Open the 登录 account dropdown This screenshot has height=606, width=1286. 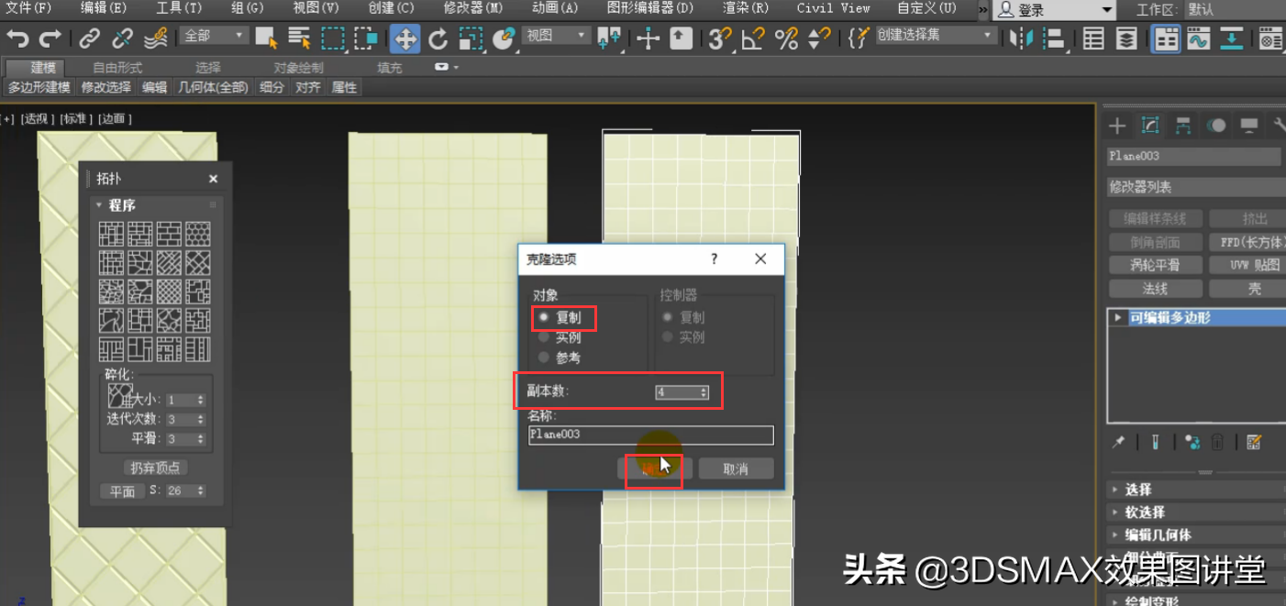1055,10
